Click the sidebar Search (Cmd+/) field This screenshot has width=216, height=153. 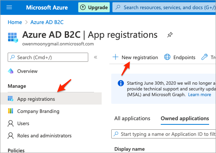pos(48,57)
